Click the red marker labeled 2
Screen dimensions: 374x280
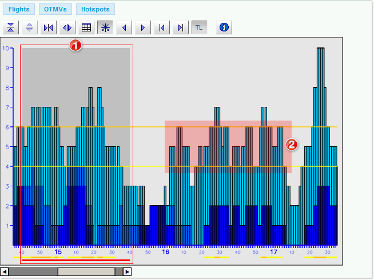(x=292, y=145)
